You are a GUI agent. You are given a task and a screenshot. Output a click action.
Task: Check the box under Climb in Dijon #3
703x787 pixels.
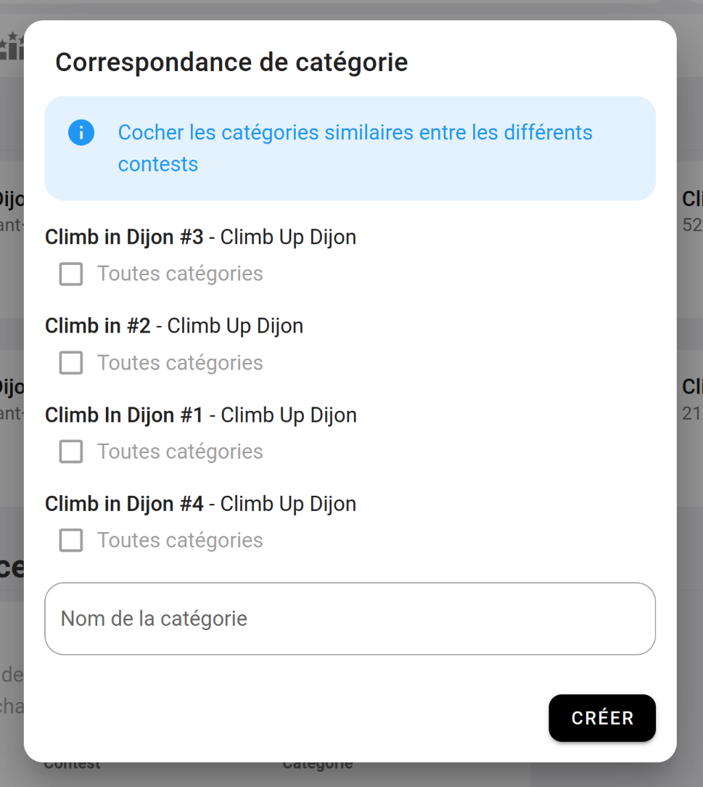click(x=71, y=274)
